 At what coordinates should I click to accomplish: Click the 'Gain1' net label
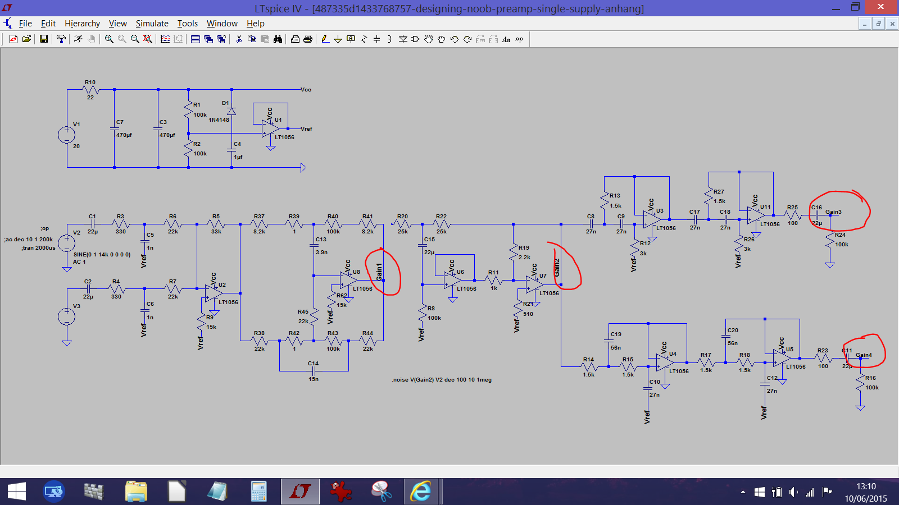point(379,272)
